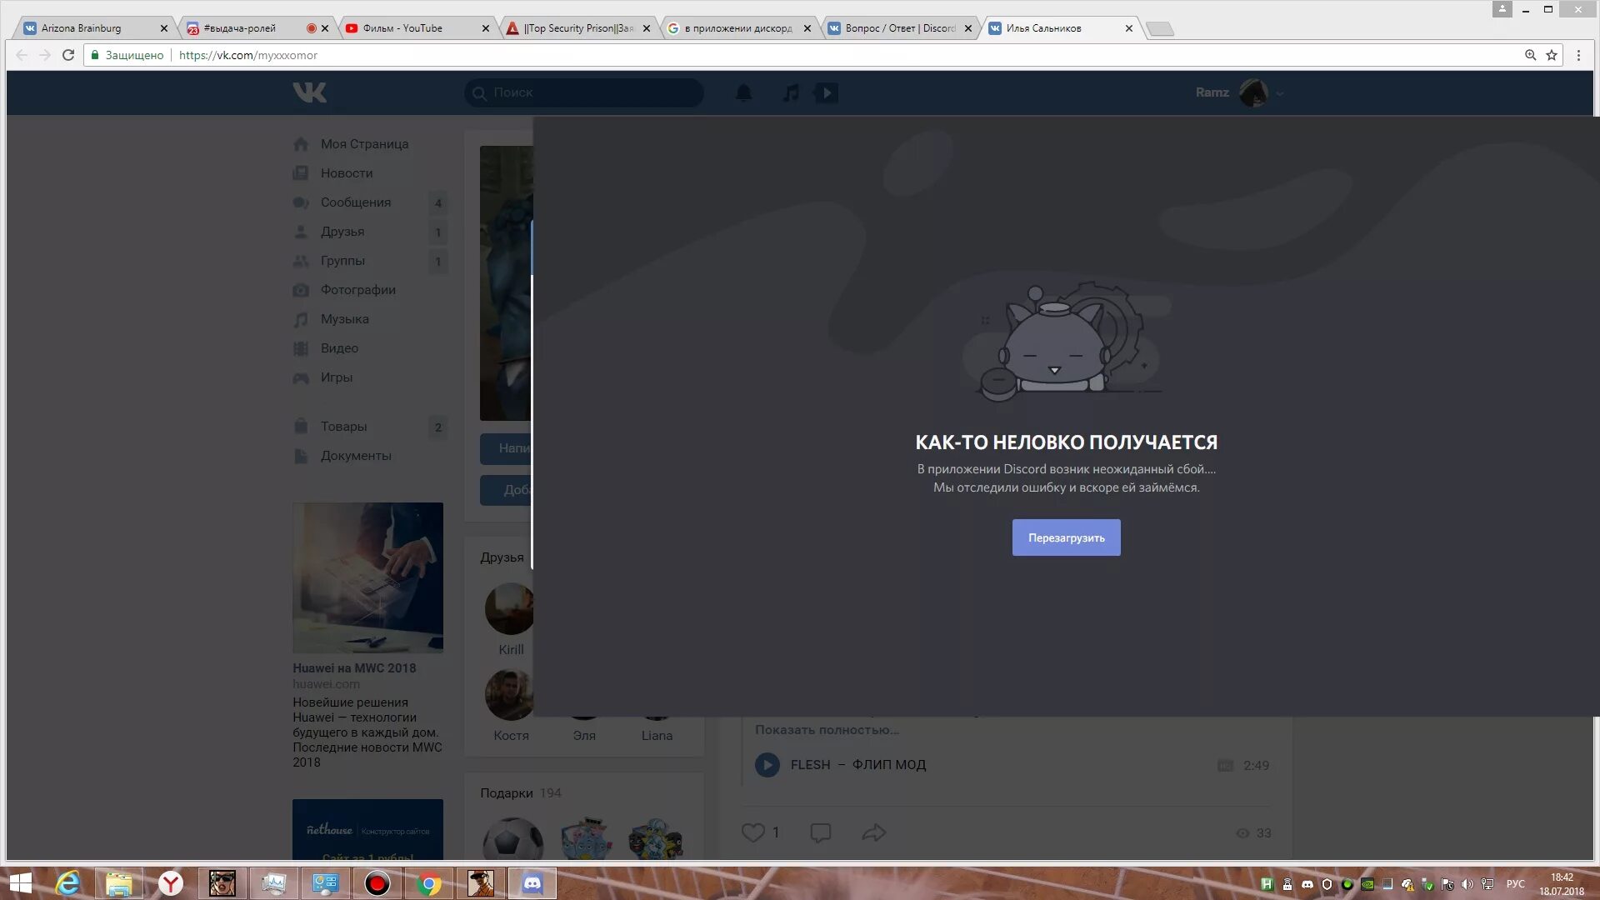Open NVIDIA tray icon
Screen dimensions: 1600x900
pos(1367,884)
